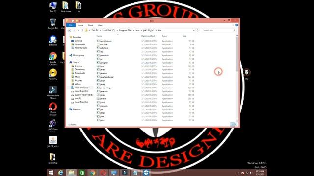Refresh the bin folder view
This screenshot has height=176, width=314.
tap(197, 30)
